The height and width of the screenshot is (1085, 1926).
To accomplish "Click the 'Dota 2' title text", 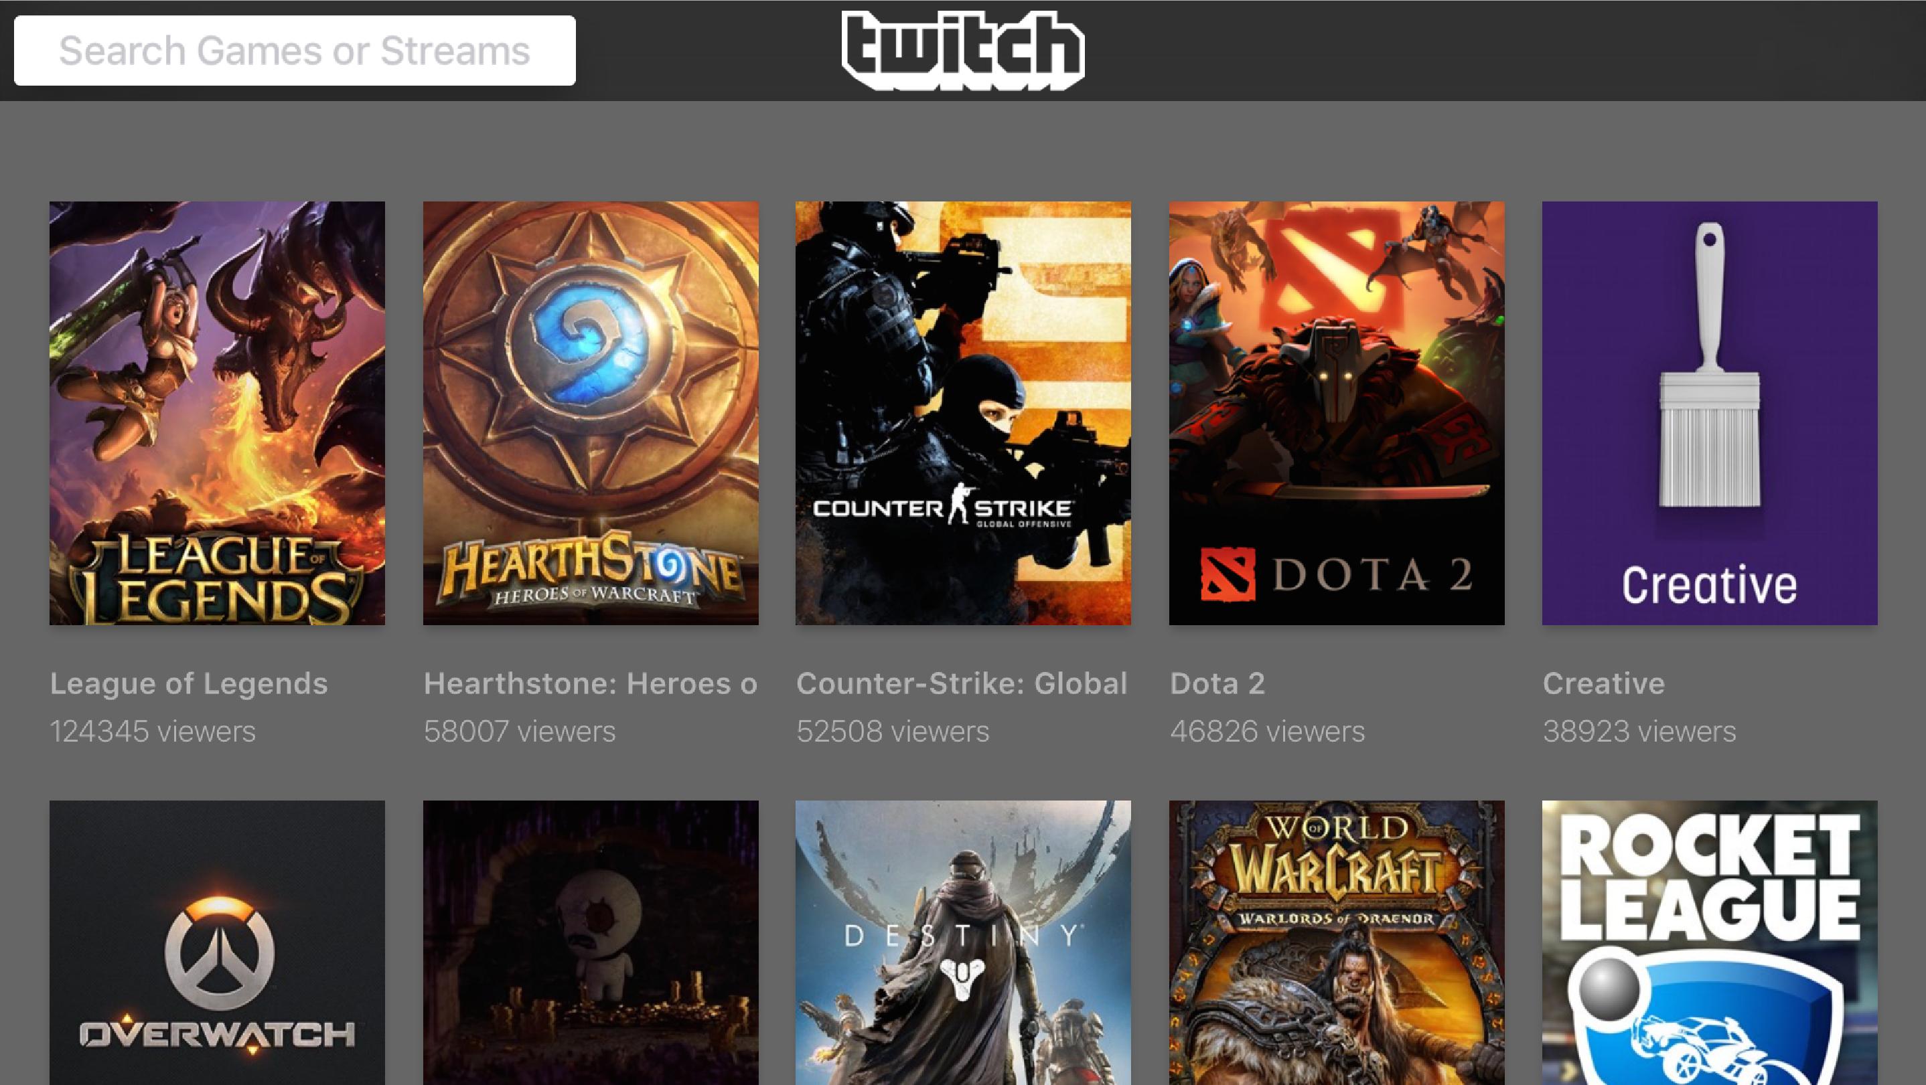I will (x=1217, y=683).
